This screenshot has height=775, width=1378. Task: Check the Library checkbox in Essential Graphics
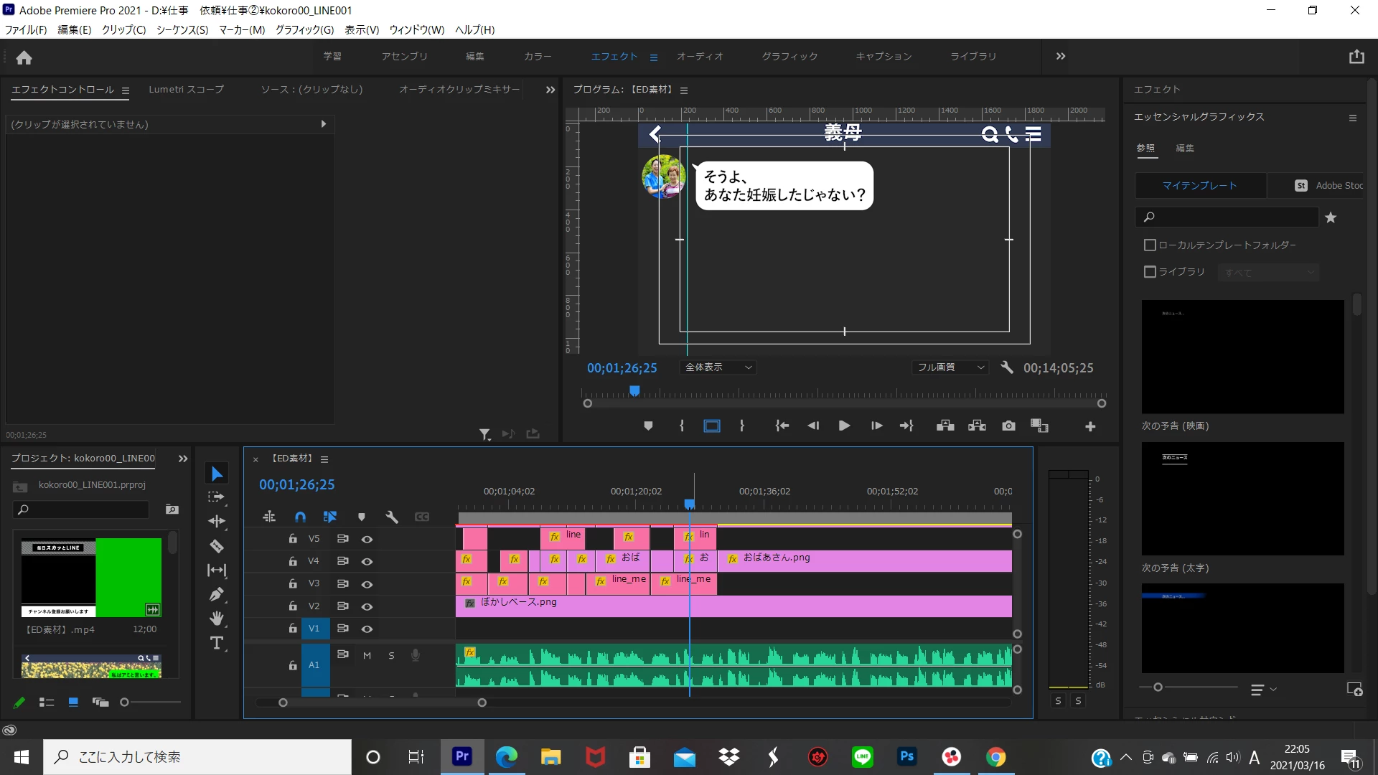pos(1150,272)
